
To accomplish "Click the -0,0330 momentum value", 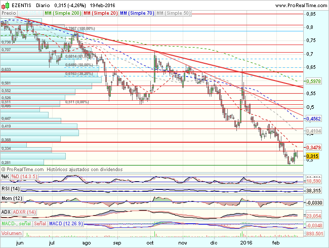I will [x=314, y=202].
